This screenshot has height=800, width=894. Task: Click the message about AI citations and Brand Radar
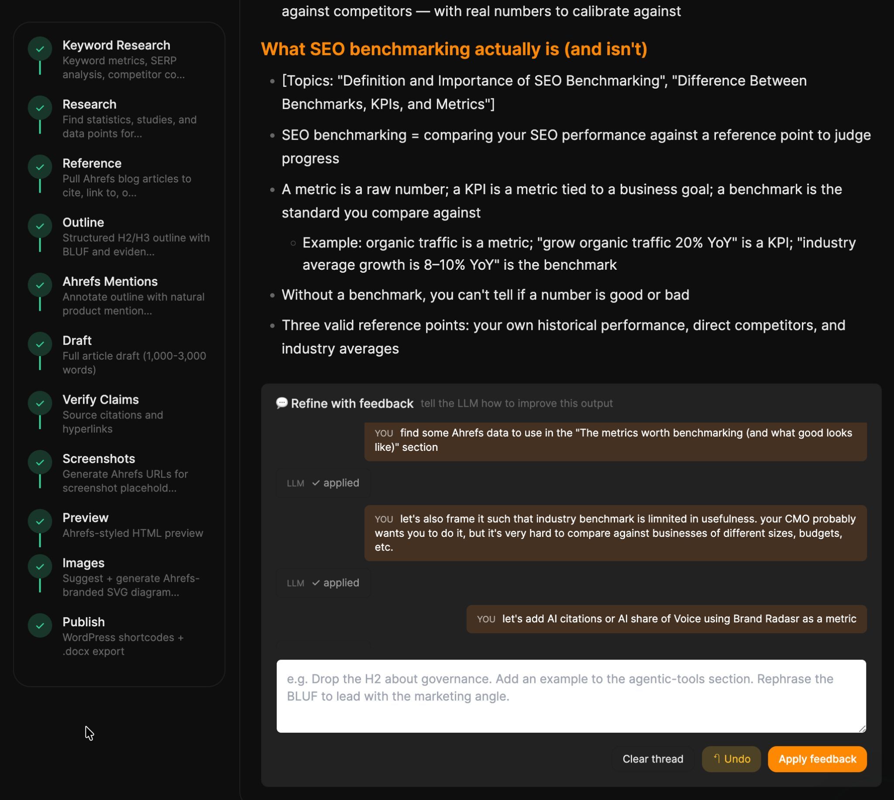coord(666,619)
